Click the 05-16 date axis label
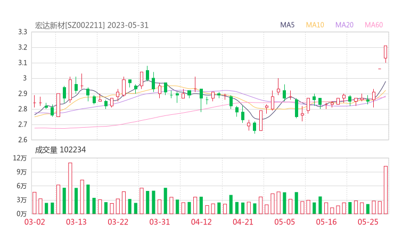Image resolution: width=394 pixels, height=234 pixels. (326, 222)
